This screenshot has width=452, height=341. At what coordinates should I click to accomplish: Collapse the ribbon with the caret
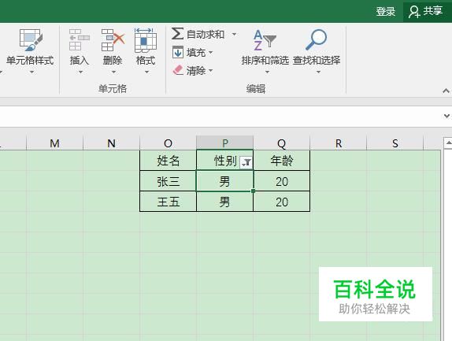coord(446,91)
